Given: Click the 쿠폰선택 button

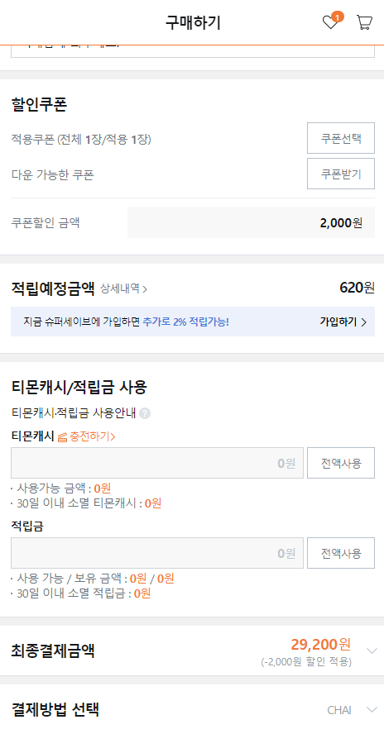Looking at the screenshot, I should click(341, 138).
